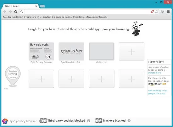173x127 pixels.
Task: Open a new tab with the tab button
Action: point(42,6)
